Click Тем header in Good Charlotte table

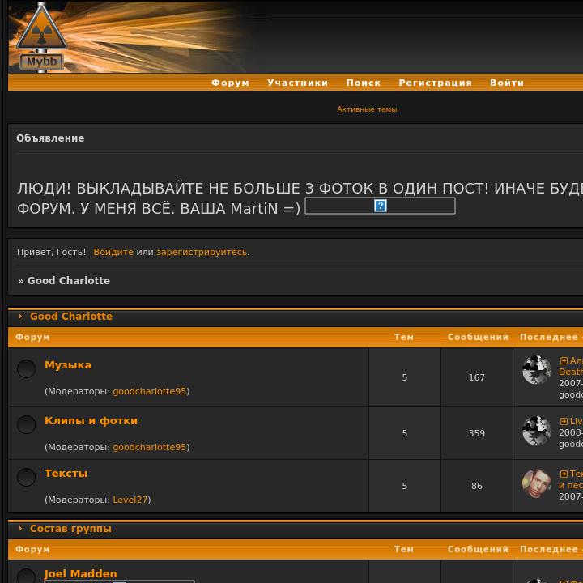[x=404, y=337]
